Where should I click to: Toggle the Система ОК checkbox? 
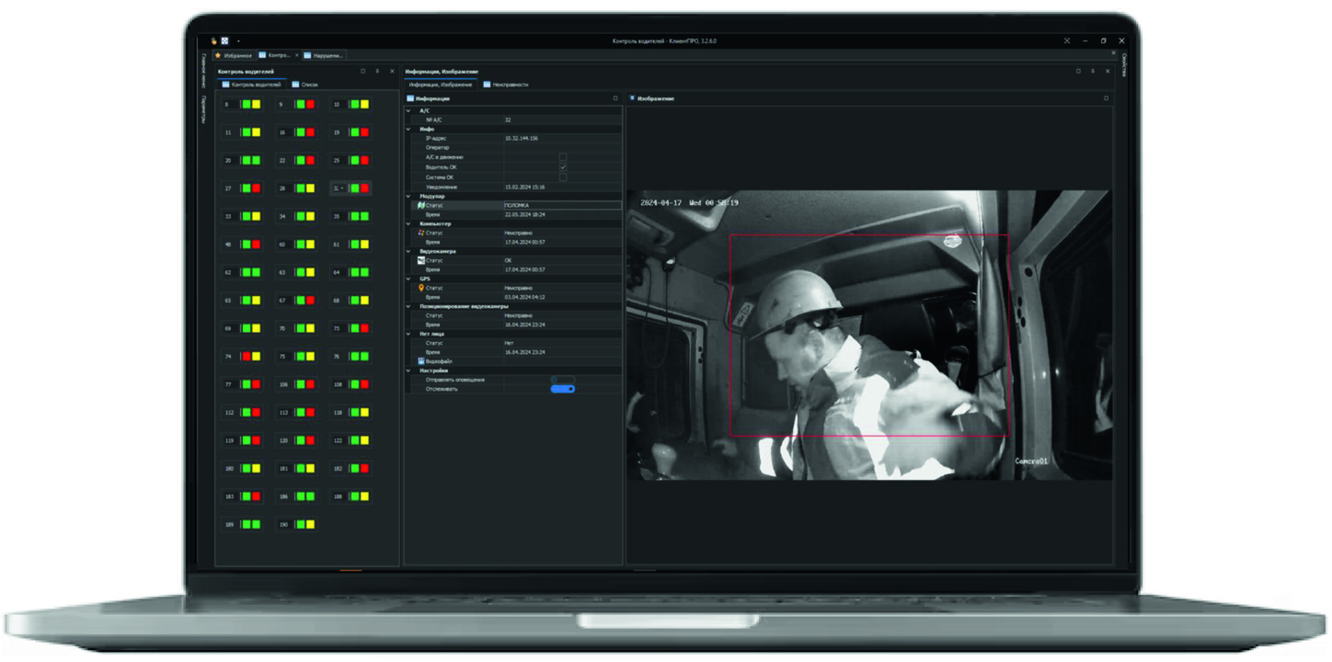tap(563, 177)
